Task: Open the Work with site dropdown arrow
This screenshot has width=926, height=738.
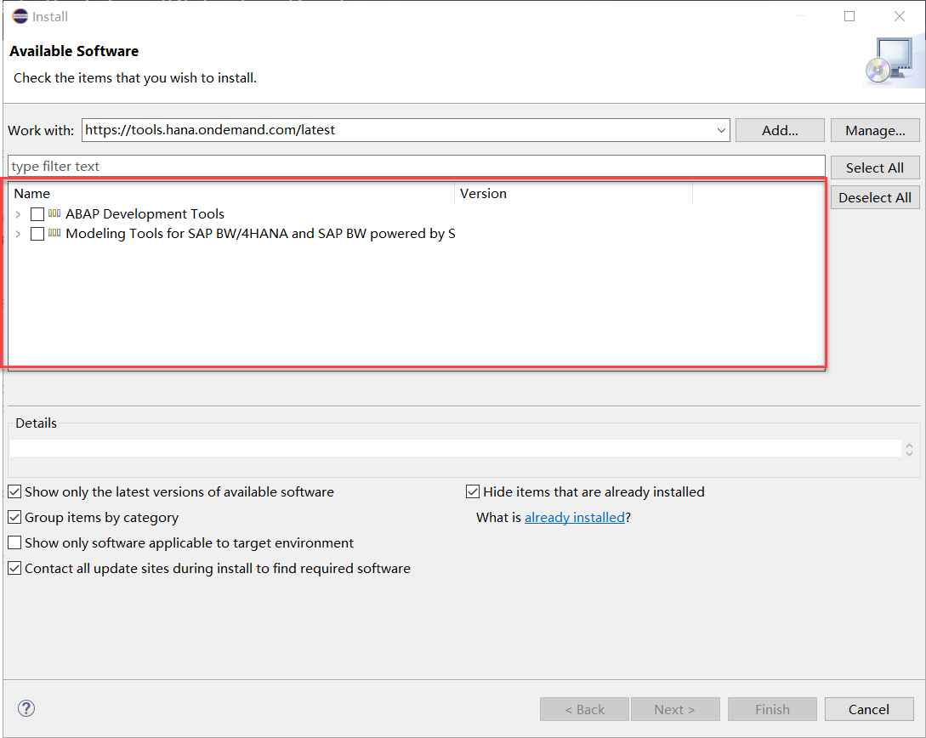Action: coord(721,130)
